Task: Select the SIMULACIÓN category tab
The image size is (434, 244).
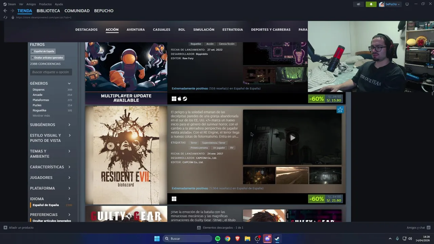Action: (x=204, y=29)
